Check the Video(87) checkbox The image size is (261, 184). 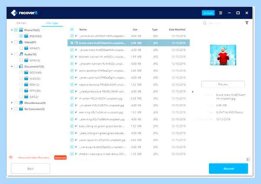pos(16,42)
